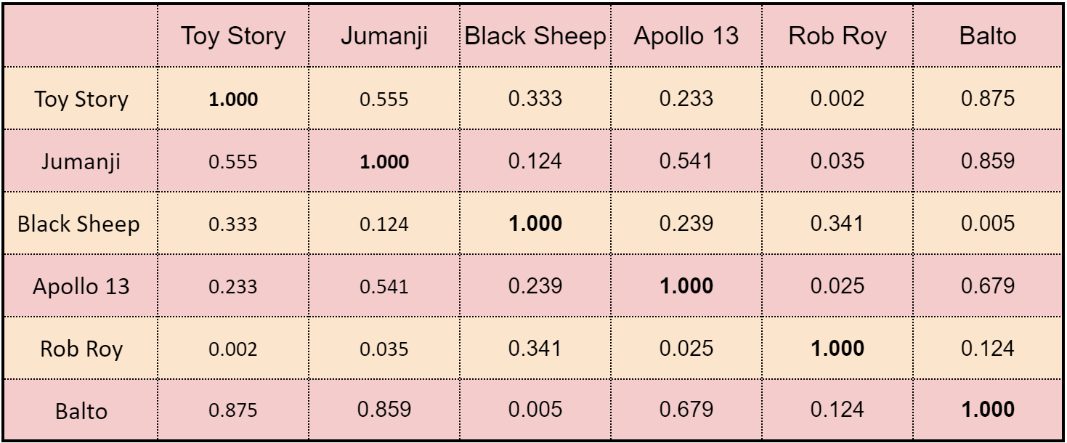The image size is (1067, 443).
Task: Select the Apollo 13 column header
Action: point(686,37)
